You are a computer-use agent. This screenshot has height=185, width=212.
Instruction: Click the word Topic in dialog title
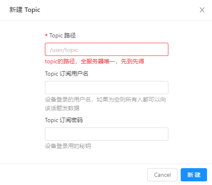point(33,10)
